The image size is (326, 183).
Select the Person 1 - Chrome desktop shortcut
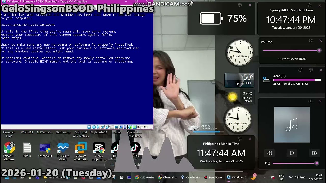(9, 152)
